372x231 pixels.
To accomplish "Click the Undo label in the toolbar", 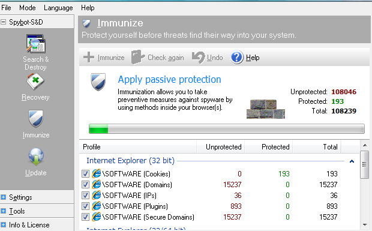I will coord(215,58).
